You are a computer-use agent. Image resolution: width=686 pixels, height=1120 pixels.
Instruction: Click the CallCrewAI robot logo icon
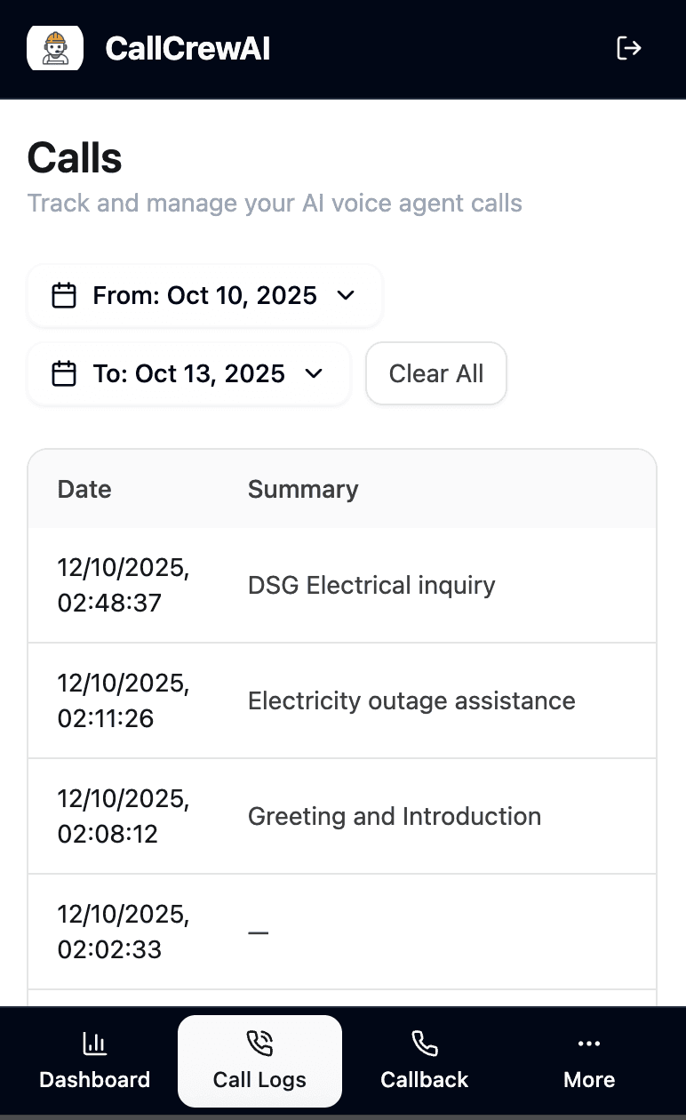point(55,48)
